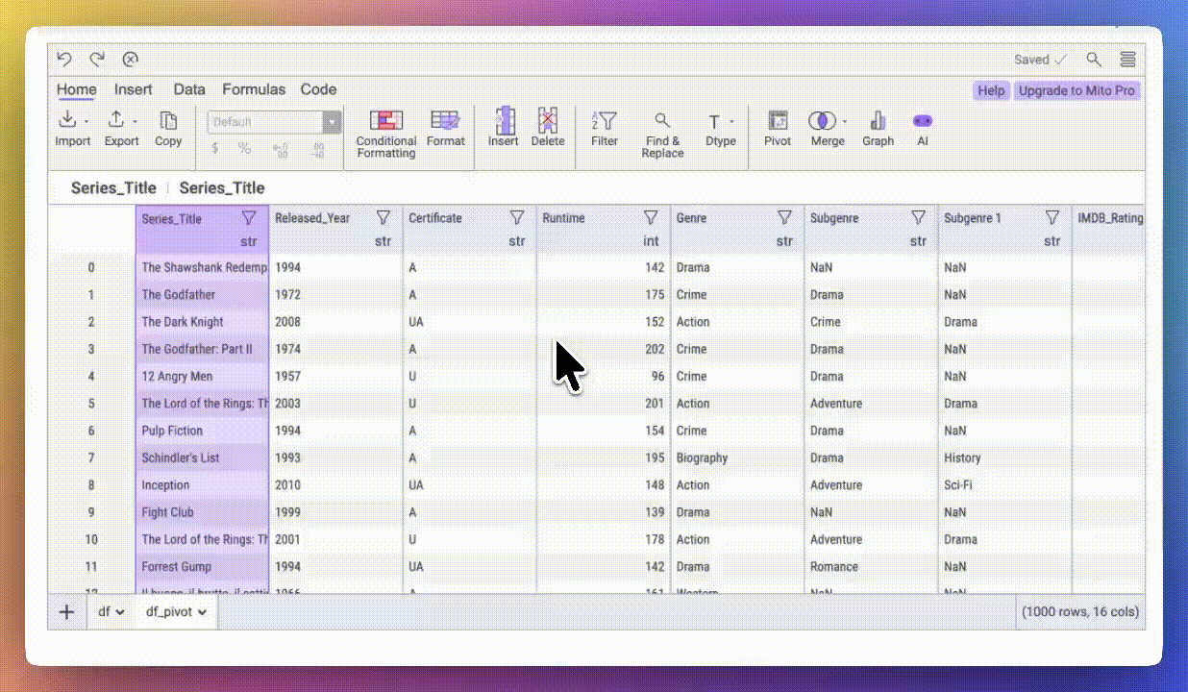The height and width of the screenshot is (692, 1188).
Task: Open Conditional Formatting
Action: [385, 130]
